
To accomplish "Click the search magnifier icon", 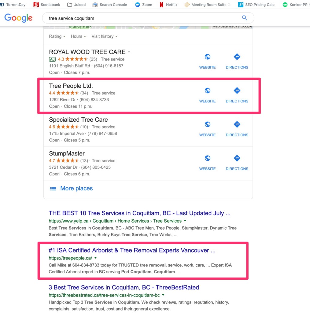I will point(244,18).
